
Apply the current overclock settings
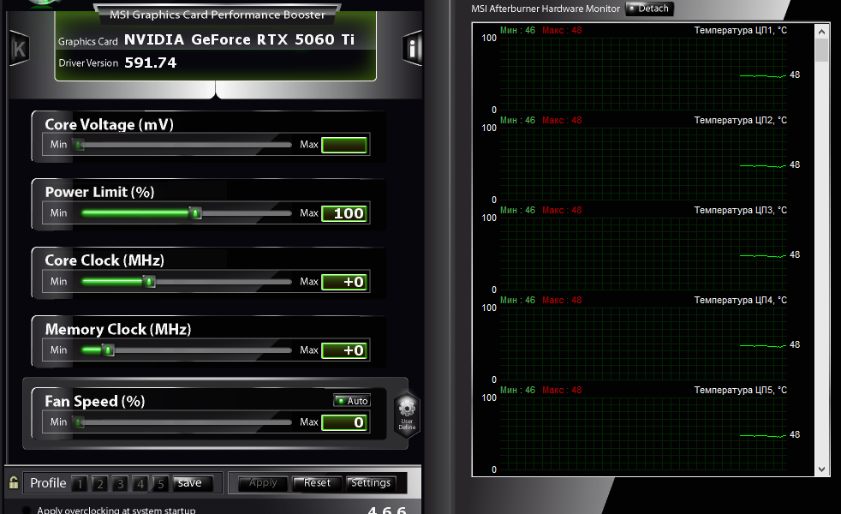coord(263,483)
